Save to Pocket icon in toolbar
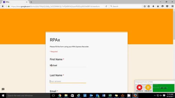This screenshot has height=98, width=175. point(167,6)
